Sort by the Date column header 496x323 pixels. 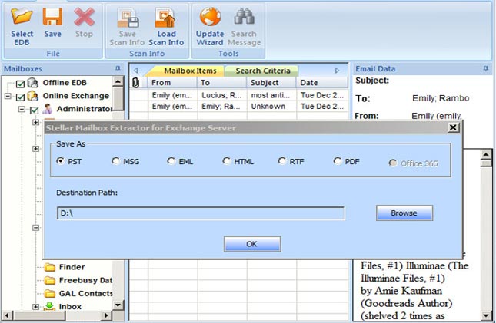pyautogui.click(x=321, y=83)
